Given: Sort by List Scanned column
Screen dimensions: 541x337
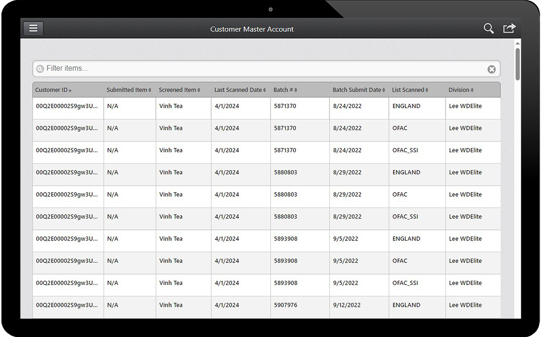Looking at the screenshot, I should (x=410, y=90).
